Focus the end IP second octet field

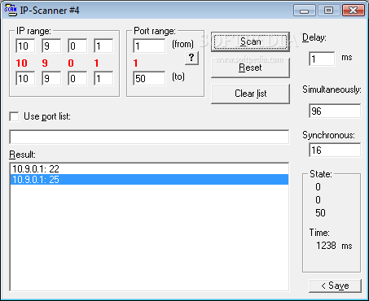(x=51, y=78)
